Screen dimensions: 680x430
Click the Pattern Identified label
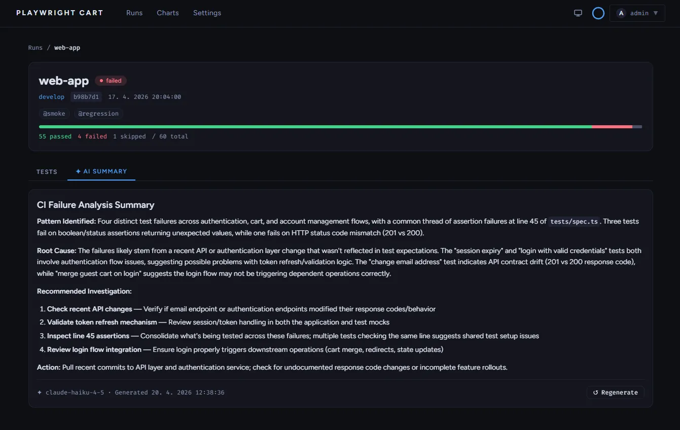tap(66, 221)
